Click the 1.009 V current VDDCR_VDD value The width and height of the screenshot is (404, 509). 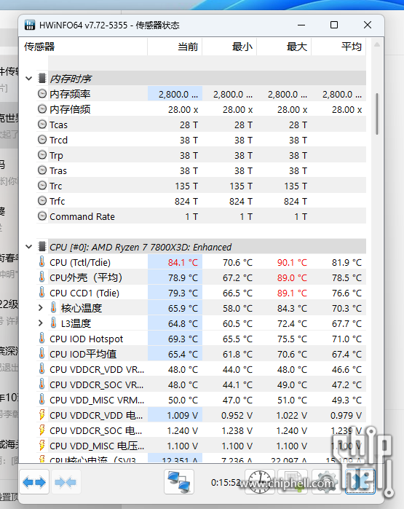[x=183, y=415]
